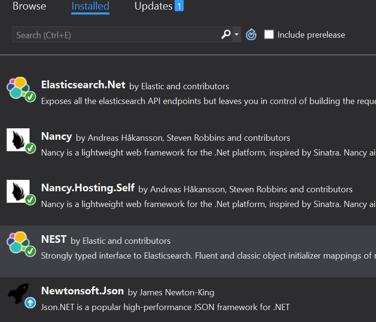This screenshot has width=376, height=322.
Task: Click the installed checkmark on Nancy
Action: [x=30, y=148]
